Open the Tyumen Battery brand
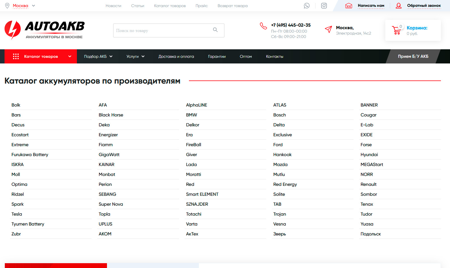The image size is (450, 268). click(28, 224)
